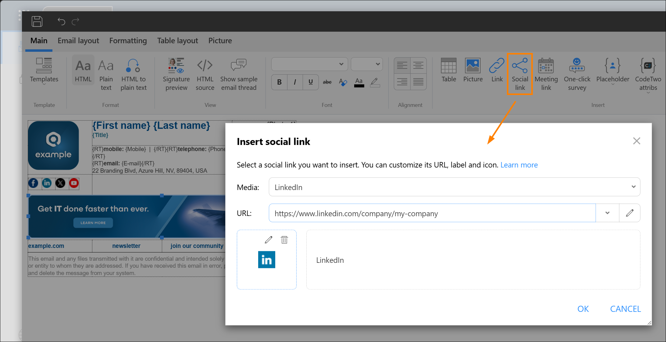Switch to the Main tab

[39, 41]
